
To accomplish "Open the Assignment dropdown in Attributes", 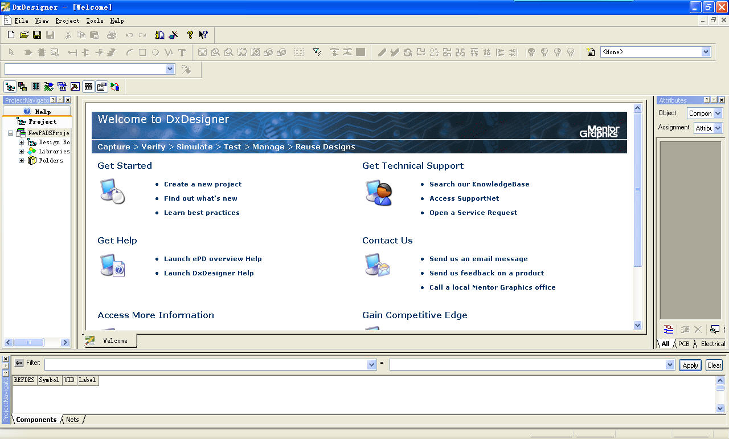I will pyautogui.click(x=718, y=128).
